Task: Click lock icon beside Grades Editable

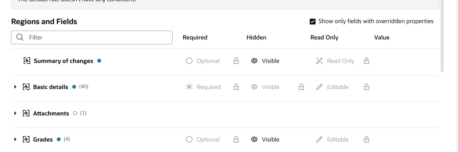Action: click(367, 139)
